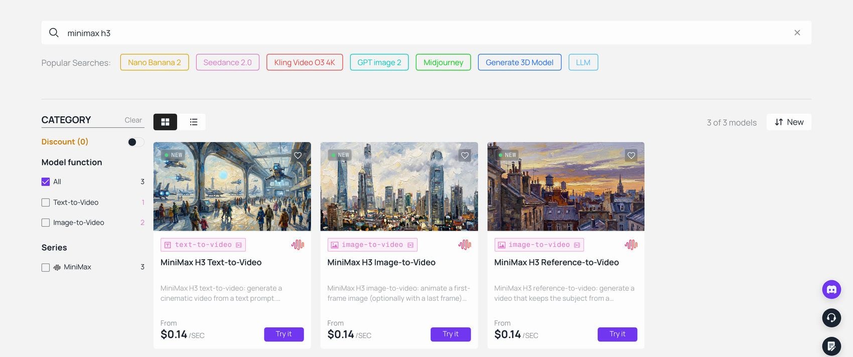The height and width of the screenshot is (357, 853).
Task: Check the MiniMax series checkbox
Action: coord(46,267)
